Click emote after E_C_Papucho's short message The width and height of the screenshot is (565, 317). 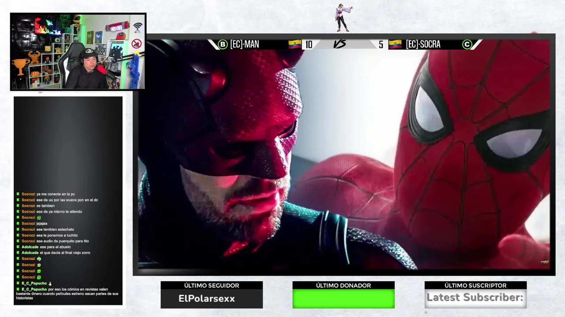coord(50,284)
